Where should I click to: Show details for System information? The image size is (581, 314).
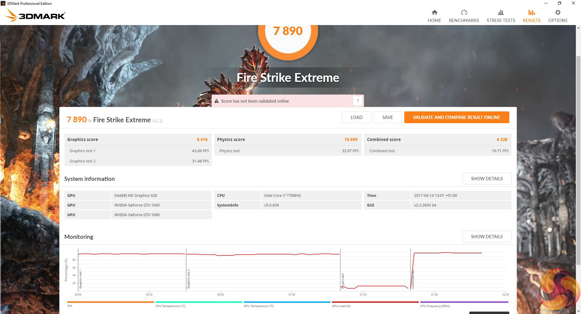[487, 179]
